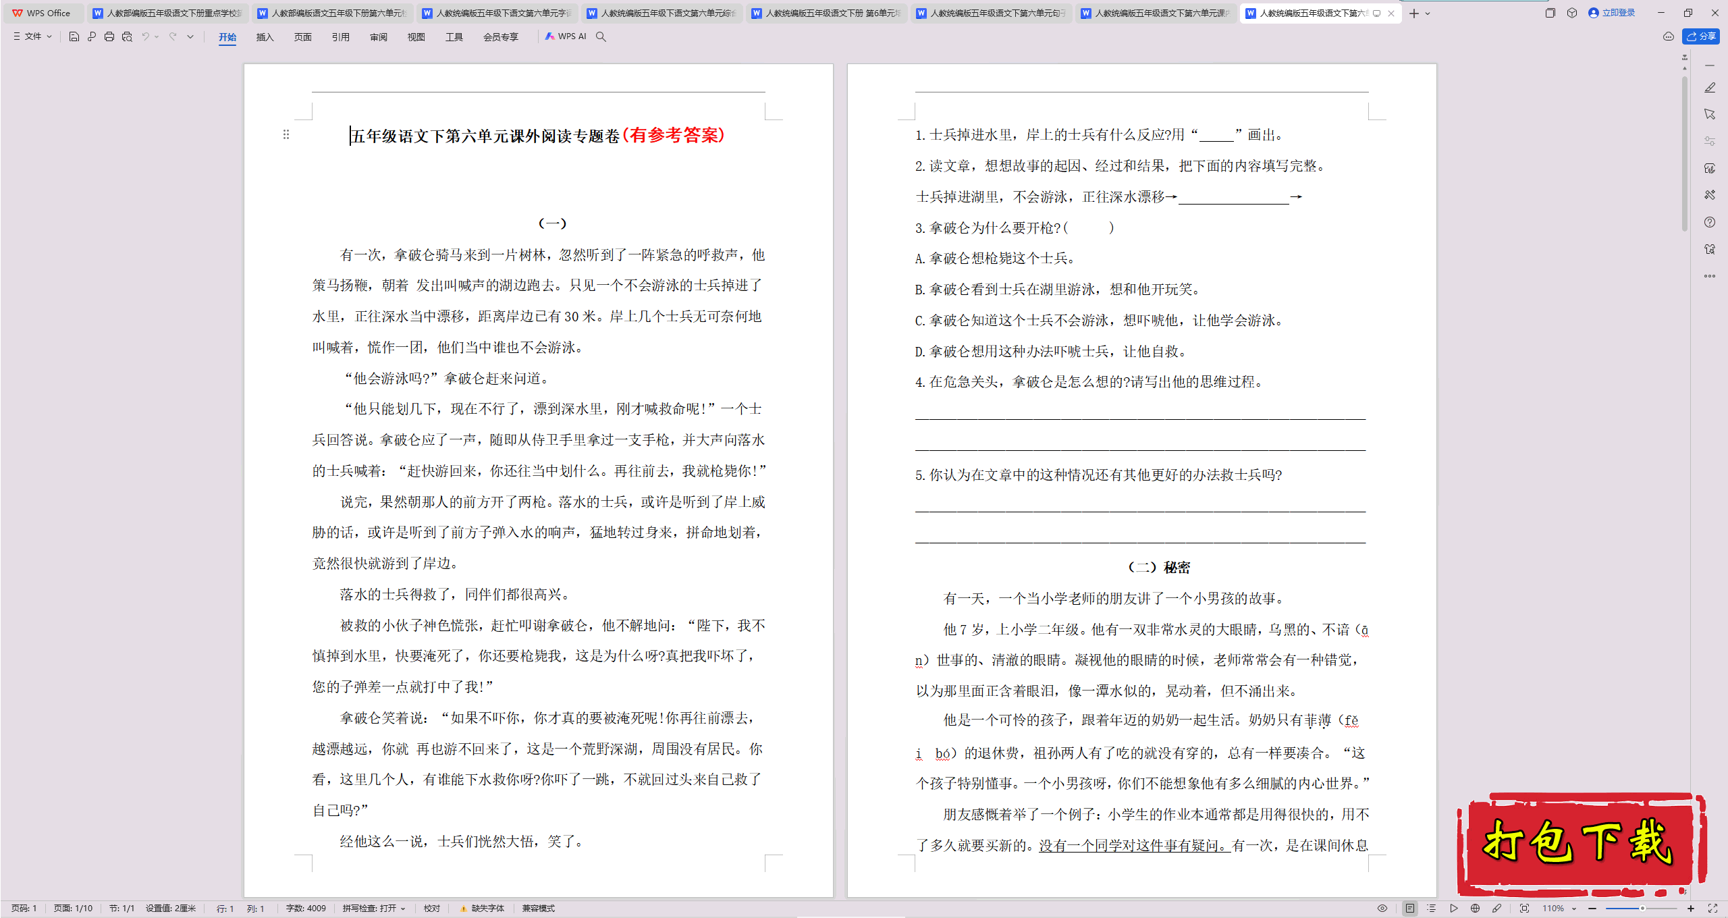Screen dimensions: 1728x918
Task: Select the pen edit tool in the right sidebar
Action: coord(1710,88)
